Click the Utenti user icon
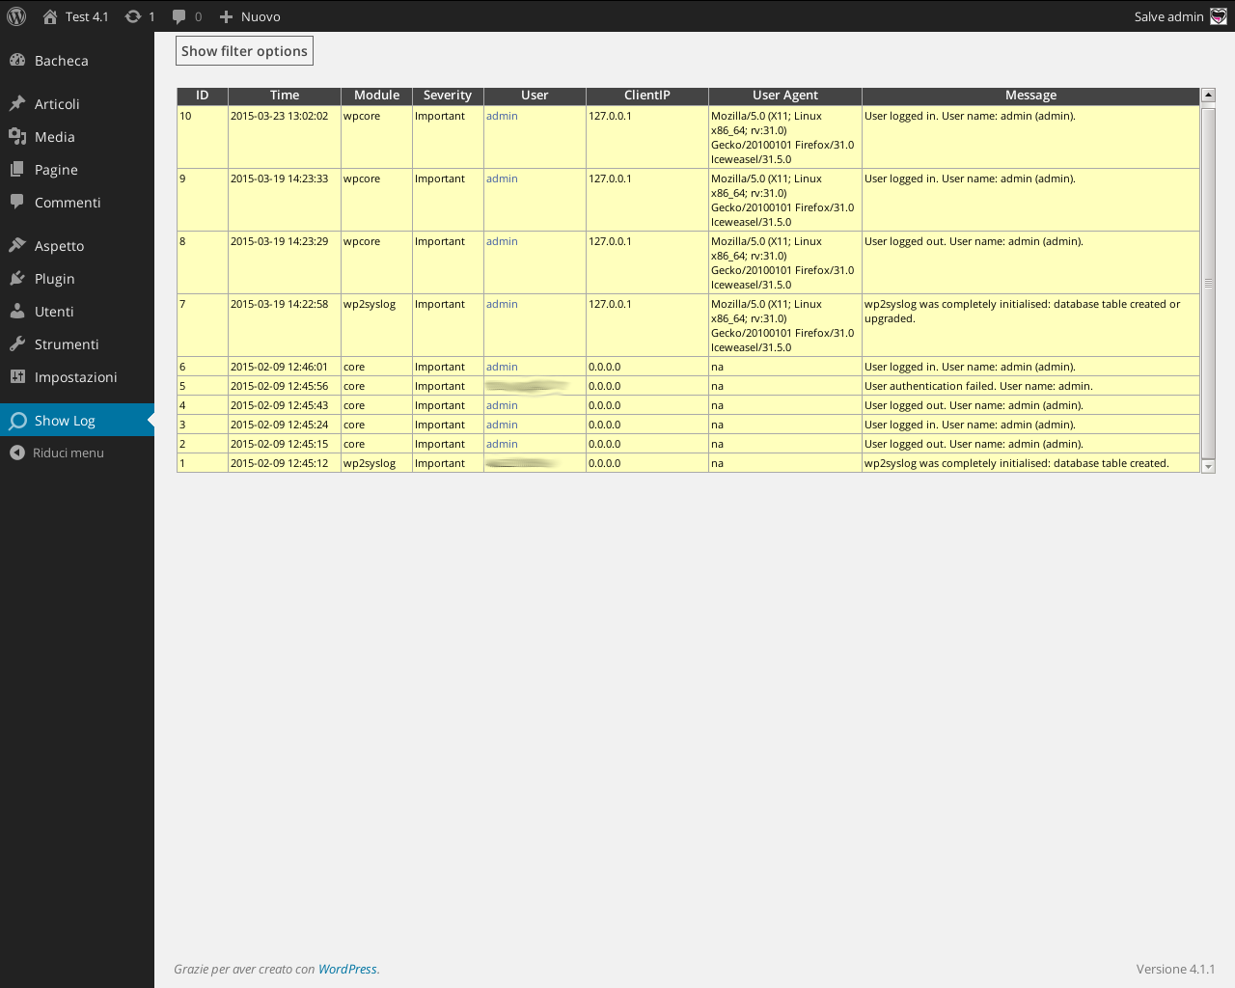This screenshot has width=1235, height=988. pyautogui.click(x=17, y=311)
